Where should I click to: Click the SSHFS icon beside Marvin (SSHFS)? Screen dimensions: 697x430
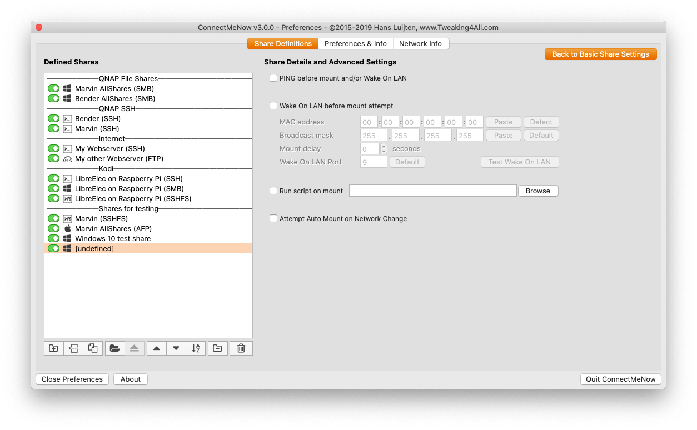point(67,218)
